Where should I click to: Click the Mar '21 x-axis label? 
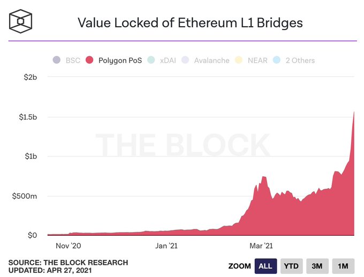[261, 246]
